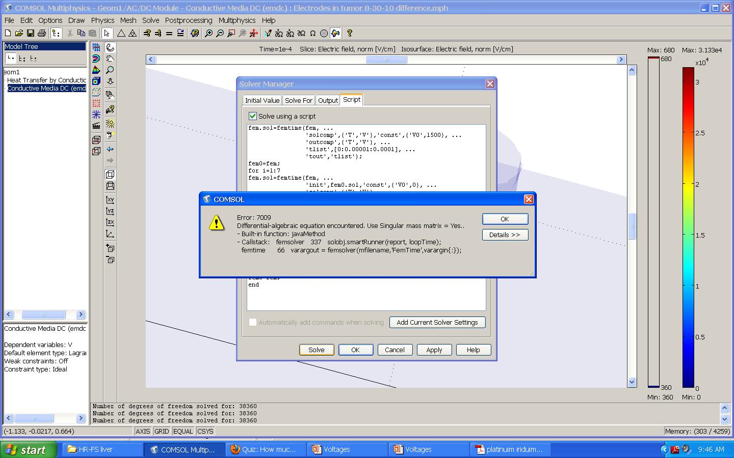Click Help in Solver Manager
The width and height of the screenshot is (734, 458).
tap(473, 350)
